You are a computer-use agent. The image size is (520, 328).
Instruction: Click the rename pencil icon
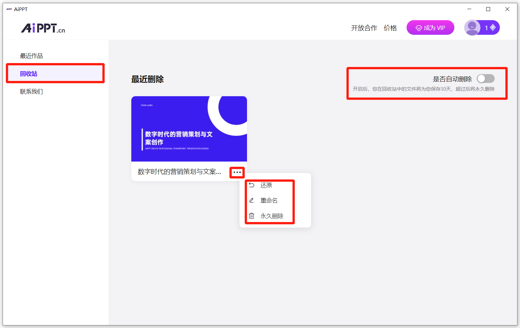[252, 200]
